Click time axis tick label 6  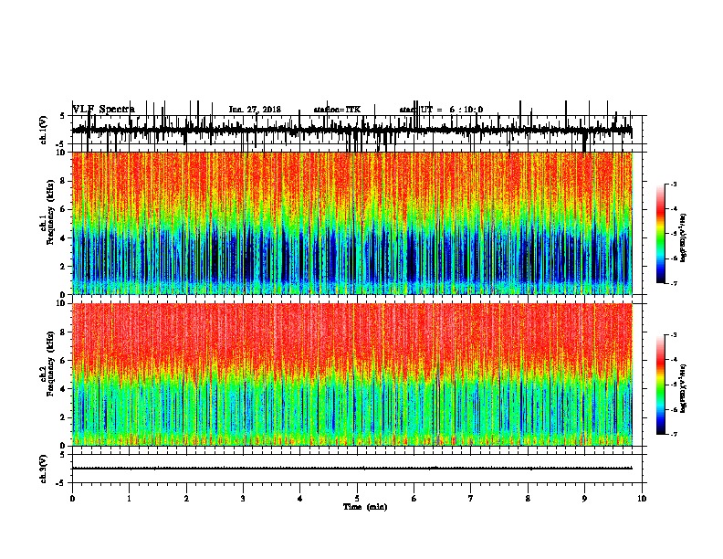tap(414, 499)
